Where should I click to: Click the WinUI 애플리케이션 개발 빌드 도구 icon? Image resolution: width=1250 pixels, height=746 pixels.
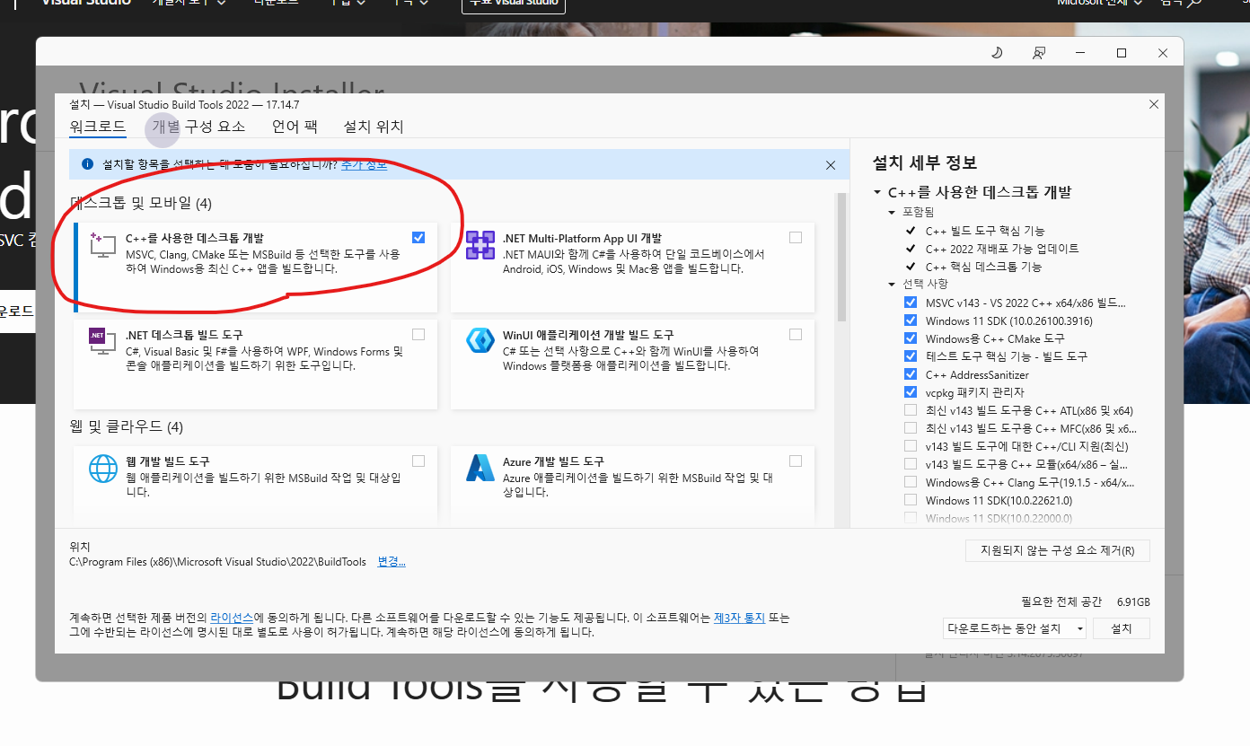click(x=480, y=341)
